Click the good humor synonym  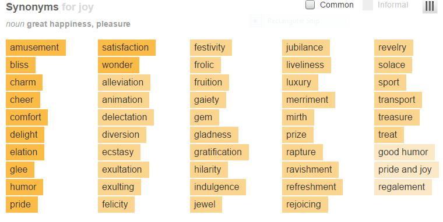(x=405, y=152)
